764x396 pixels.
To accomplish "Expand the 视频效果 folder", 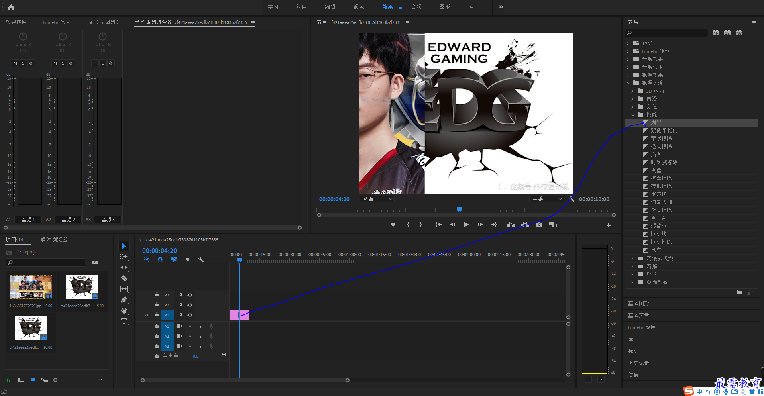I will click(x=628, y=75).
